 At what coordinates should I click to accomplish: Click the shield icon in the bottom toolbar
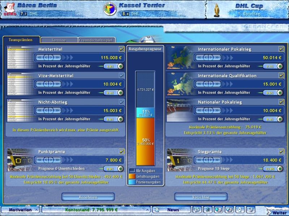pyautogui.click(x=218, y=210)
